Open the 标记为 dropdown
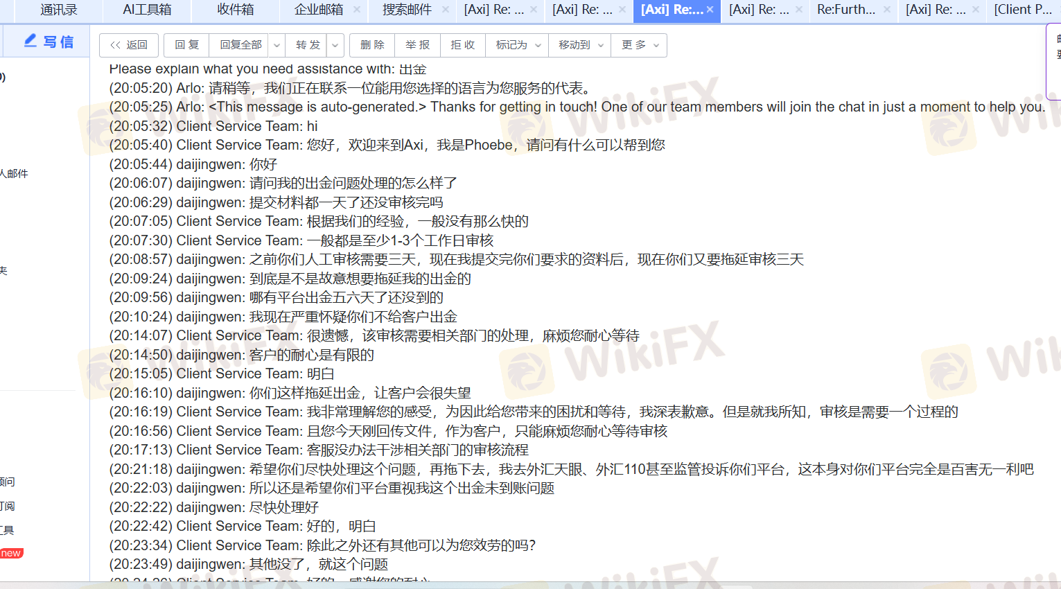 pos(517,45)
